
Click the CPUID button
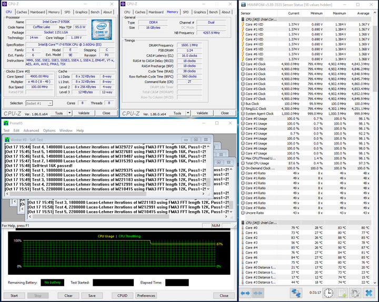point(122,295)
